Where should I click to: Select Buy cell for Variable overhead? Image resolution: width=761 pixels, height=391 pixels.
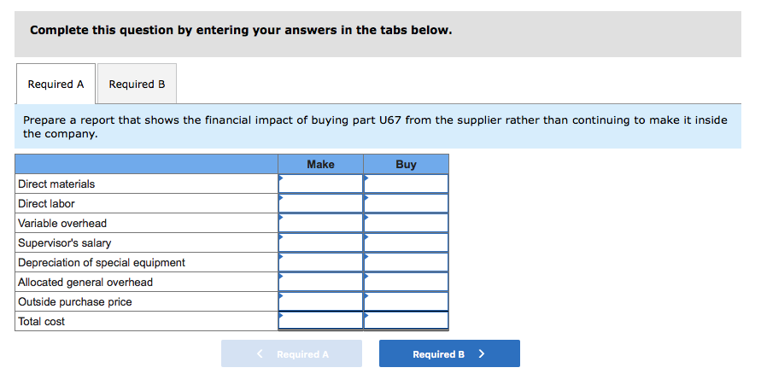(x=406, y=224)
